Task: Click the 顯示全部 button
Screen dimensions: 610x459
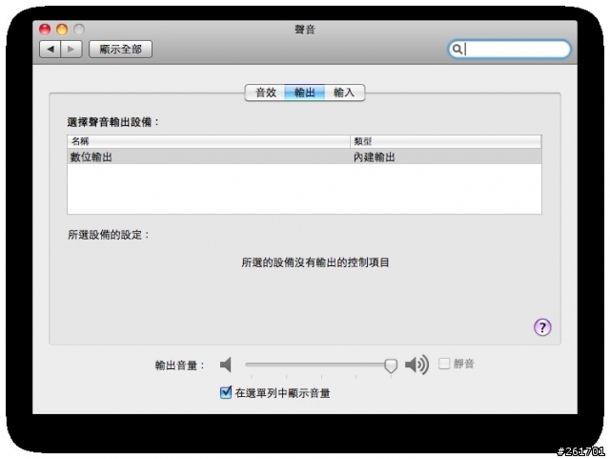Action: pyautogui.click(x=121, y=50)
